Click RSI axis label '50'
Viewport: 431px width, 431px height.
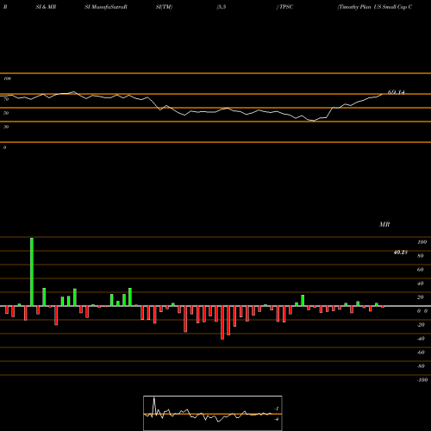click(6, 113)
